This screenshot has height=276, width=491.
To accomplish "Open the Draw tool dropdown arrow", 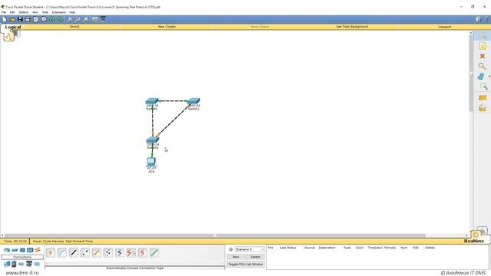I will pos(489,77).
